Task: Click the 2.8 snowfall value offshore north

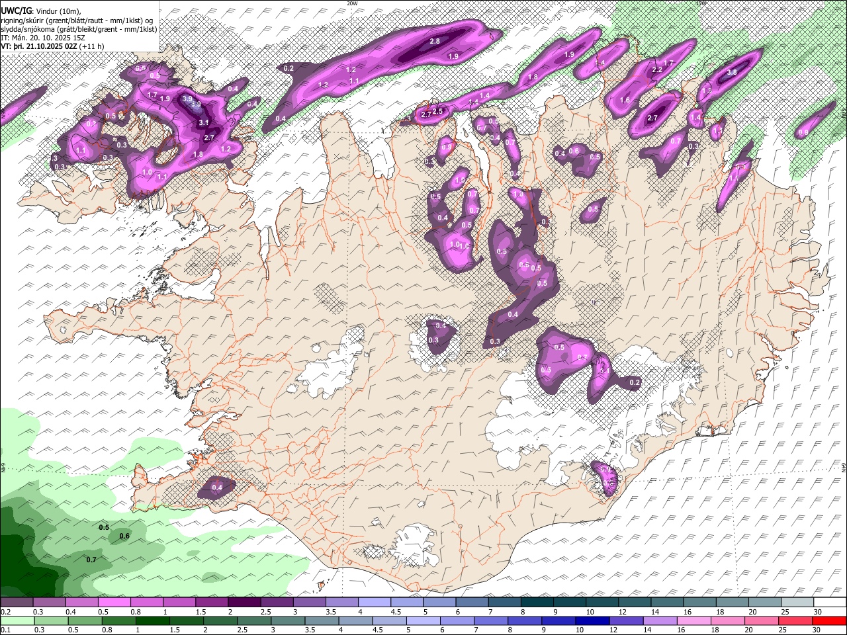Action: click(x=435, y=41)
